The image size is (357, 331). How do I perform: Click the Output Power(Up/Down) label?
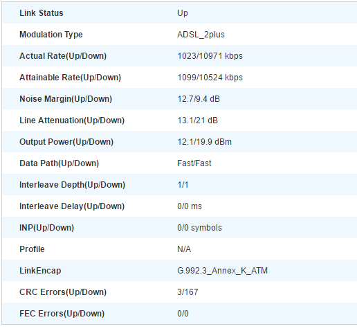pyautogui.click(x=66, y=142)
